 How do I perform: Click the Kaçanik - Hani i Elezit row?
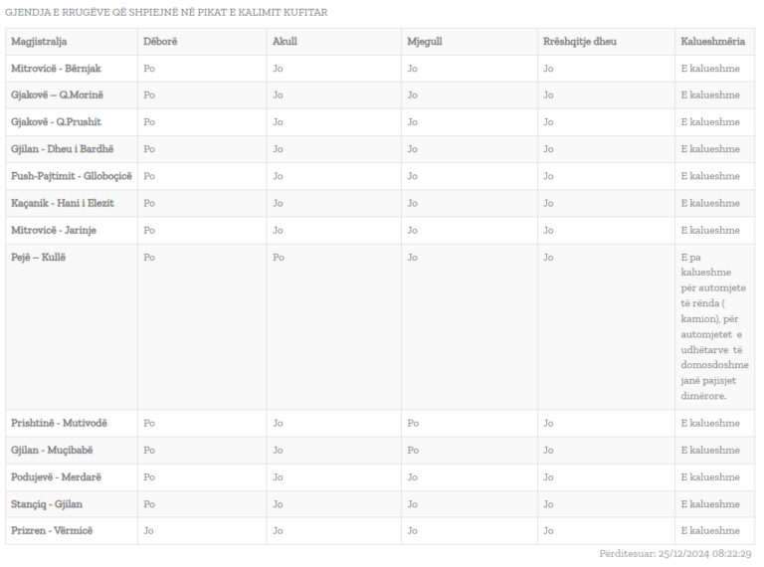point(63,203)
